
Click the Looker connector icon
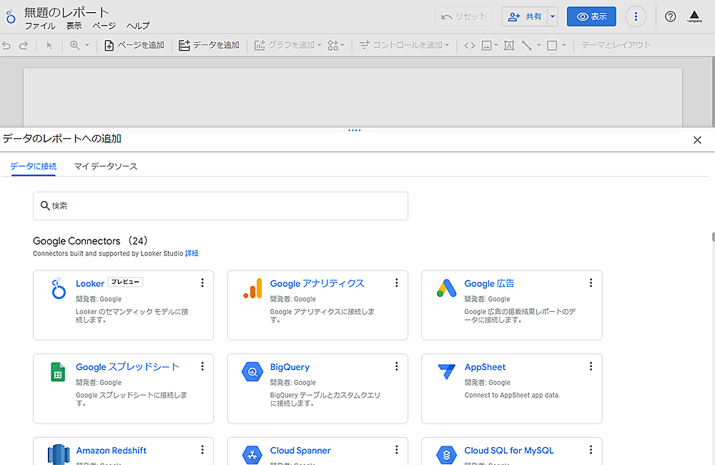coord(58,289)
